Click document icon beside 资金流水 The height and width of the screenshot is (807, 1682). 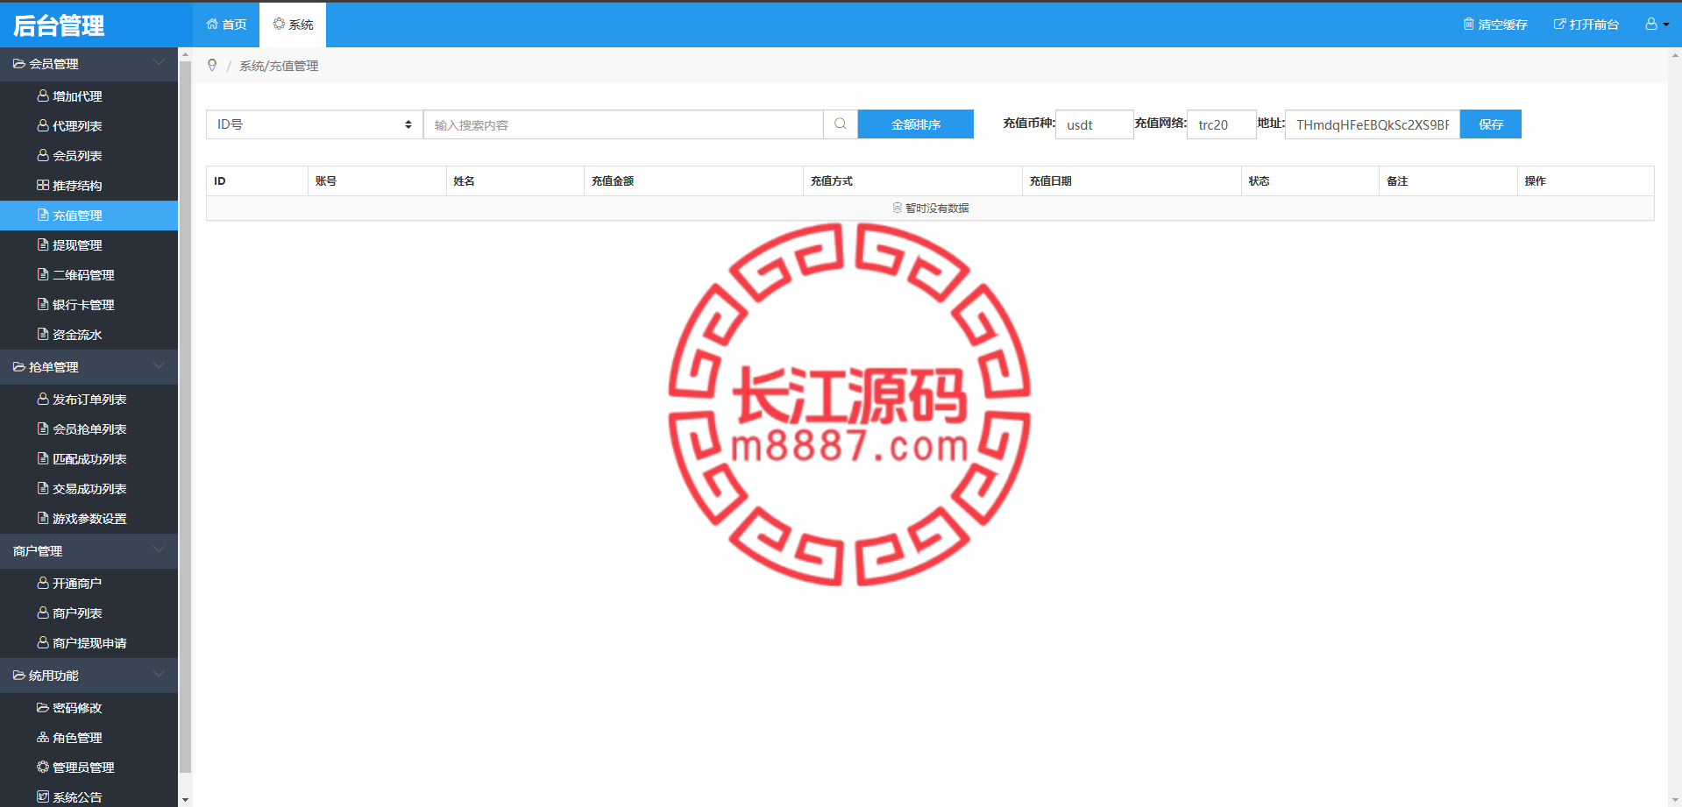[43, 334]
